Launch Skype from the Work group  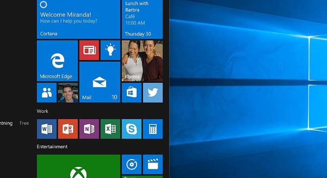[132, 129]
